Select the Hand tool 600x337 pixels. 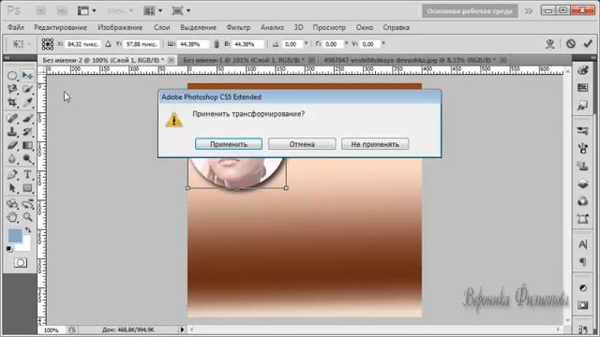tap(12, 217)
